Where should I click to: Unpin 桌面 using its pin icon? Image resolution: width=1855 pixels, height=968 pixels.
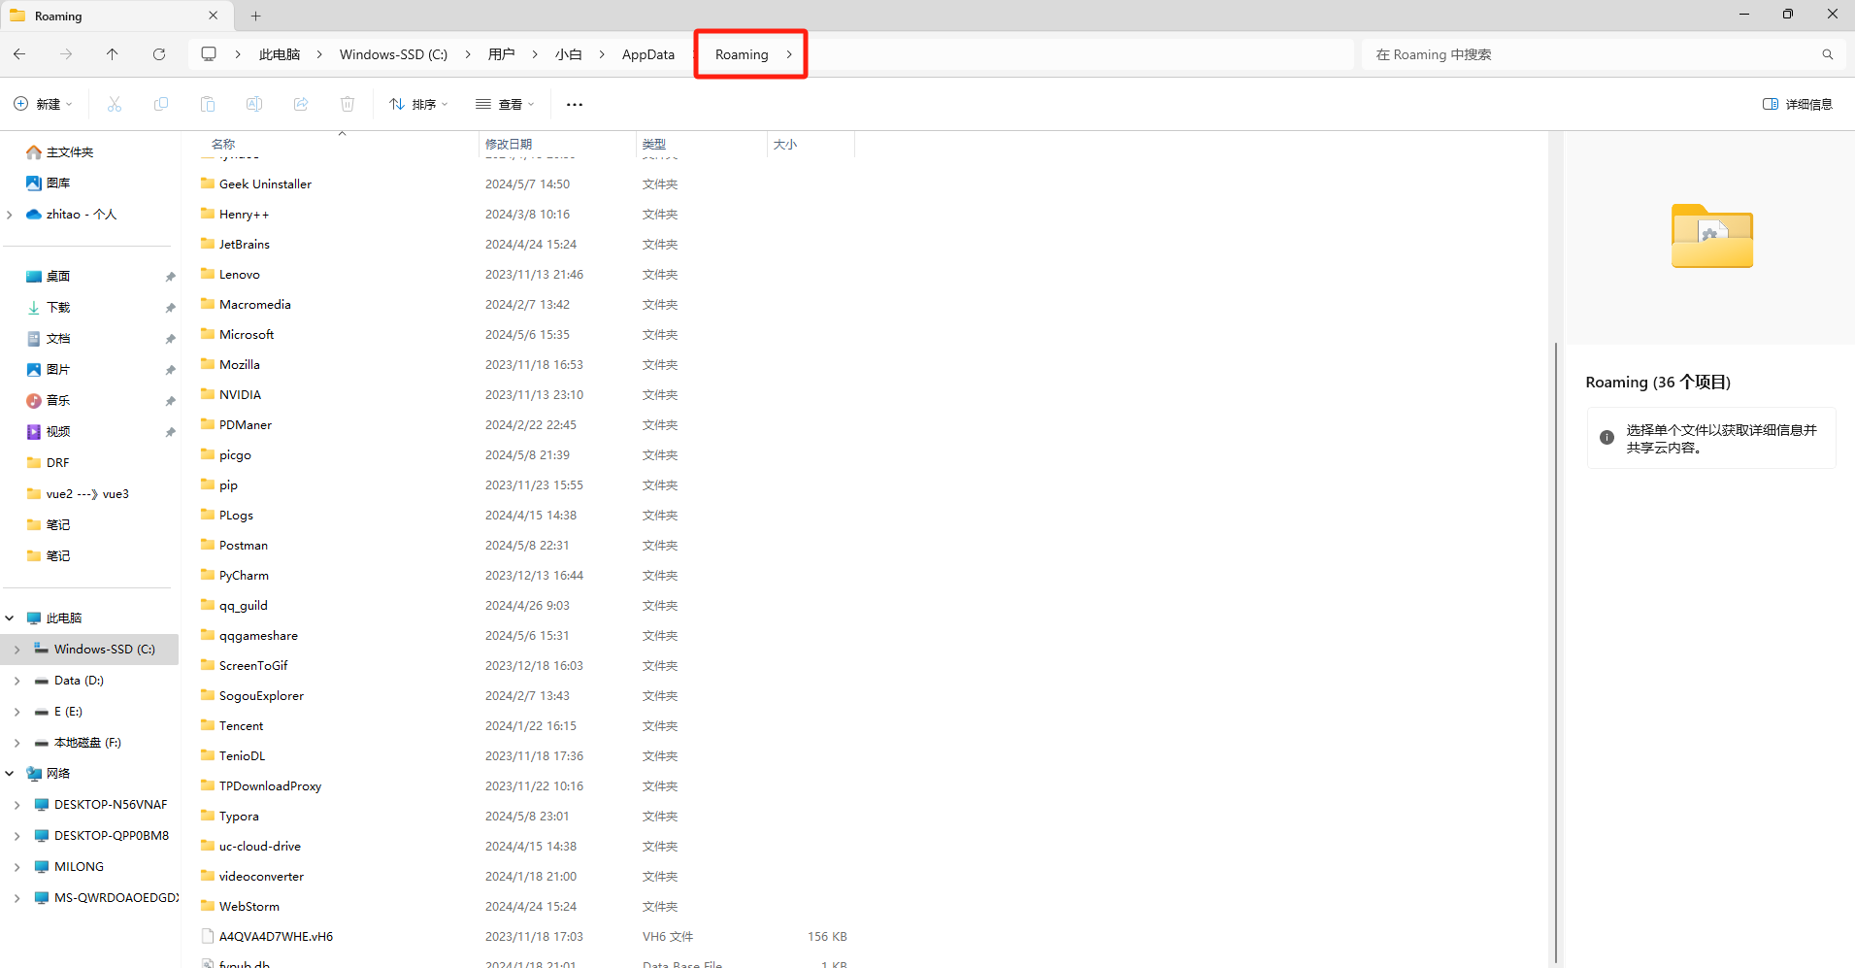point(171,277)
